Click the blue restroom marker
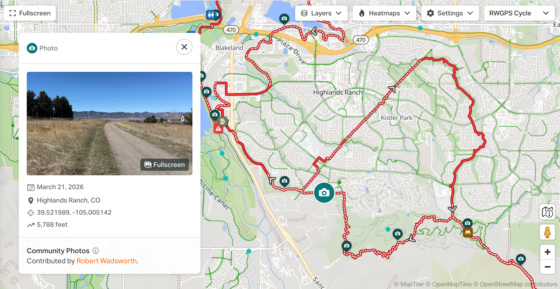The image size is (560, 289). click(211, 15)
